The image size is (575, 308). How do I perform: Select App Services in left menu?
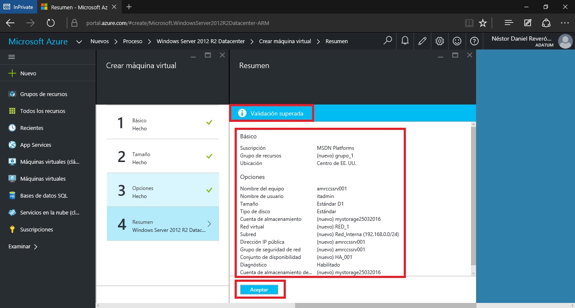pyautogui.click(x=36, y=145)
